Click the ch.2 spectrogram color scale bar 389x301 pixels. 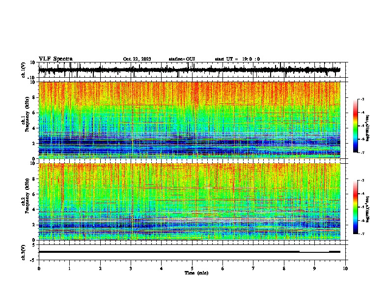click(x=355, y=207)
